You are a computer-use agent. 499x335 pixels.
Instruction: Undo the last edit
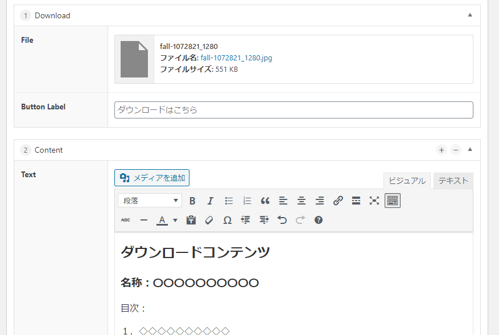[282, 220]
